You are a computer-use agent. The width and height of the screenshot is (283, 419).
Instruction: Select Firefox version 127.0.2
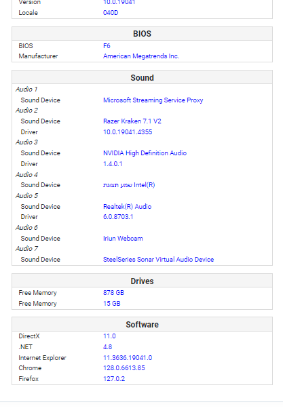pyautogui.click(x=114, y=378)
